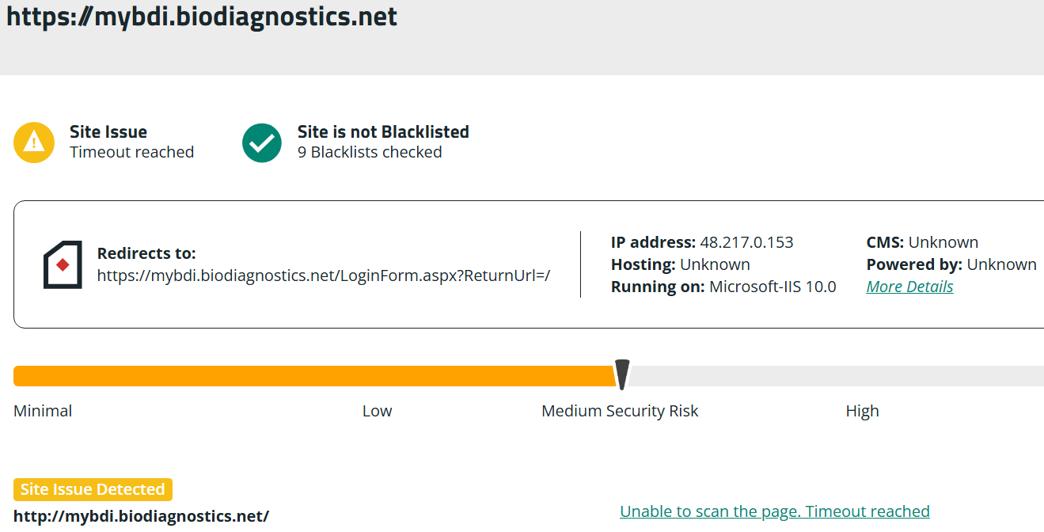Click the green checkmark not-blacklisted icon
Screen dimensions: 1044x532
coord(262,142)
